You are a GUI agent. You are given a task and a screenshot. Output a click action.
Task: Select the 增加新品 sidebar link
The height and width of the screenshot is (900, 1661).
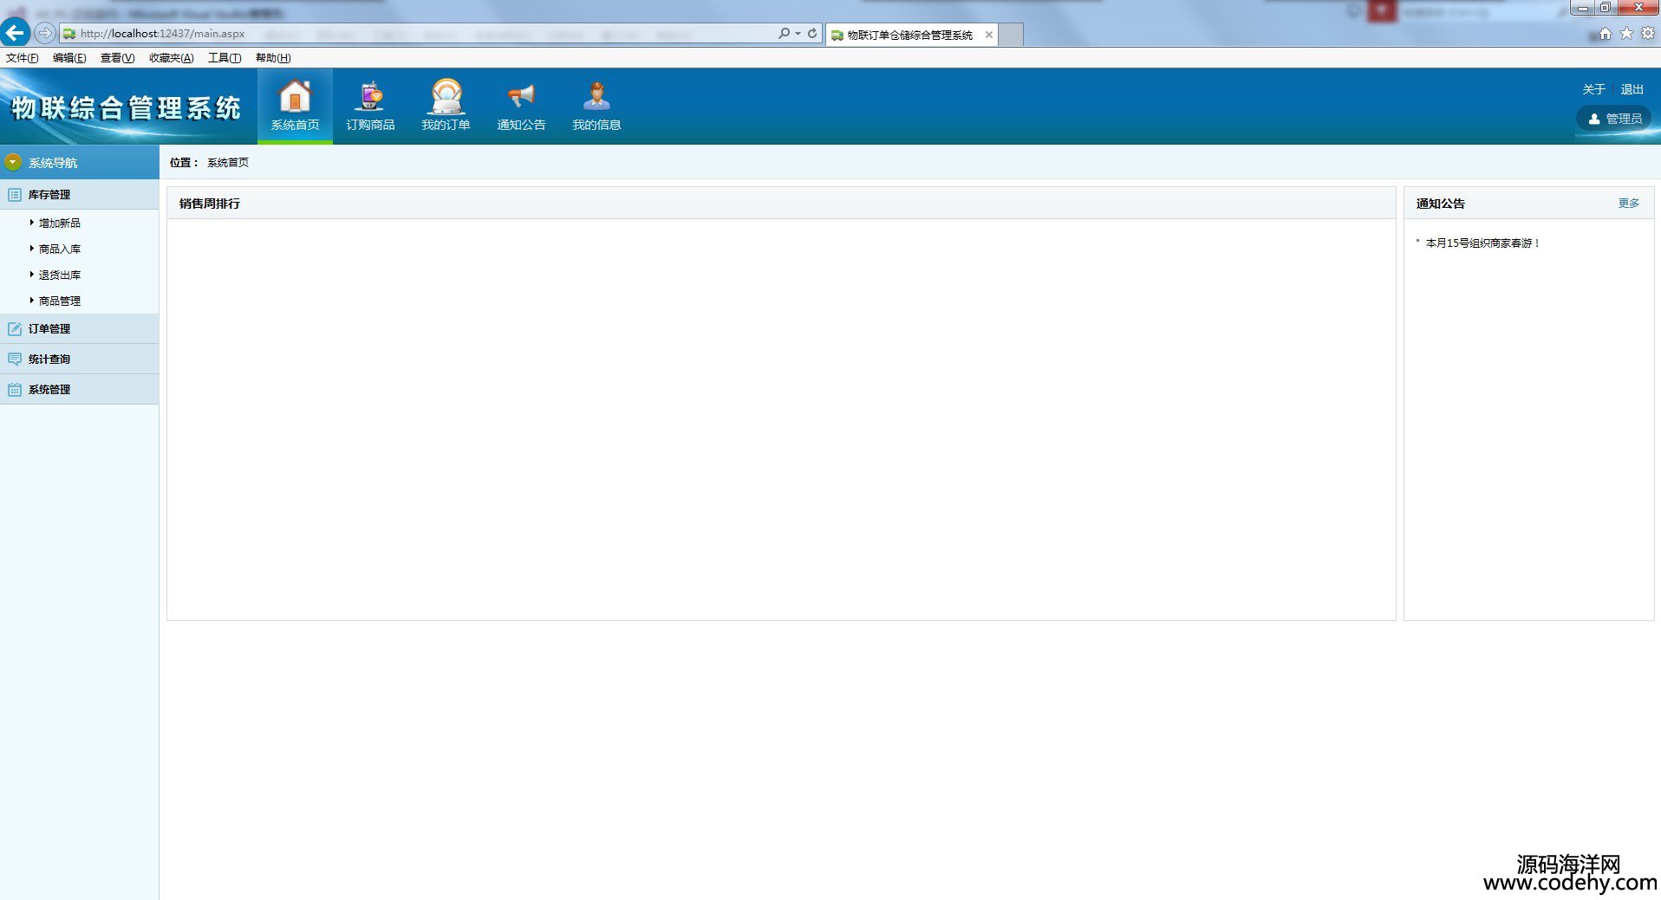(60, 223)
